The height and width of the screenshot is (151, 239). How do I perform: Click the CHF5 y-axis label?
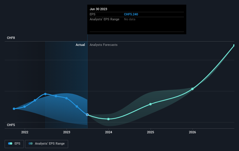click(x=11, y=125)
